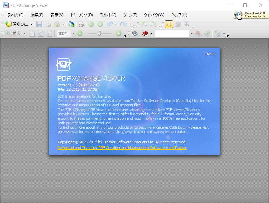Image resolution: width=269 pixels, height=203 pixels.
Task: Click the red Ask search provider icon
Action: 145,34
